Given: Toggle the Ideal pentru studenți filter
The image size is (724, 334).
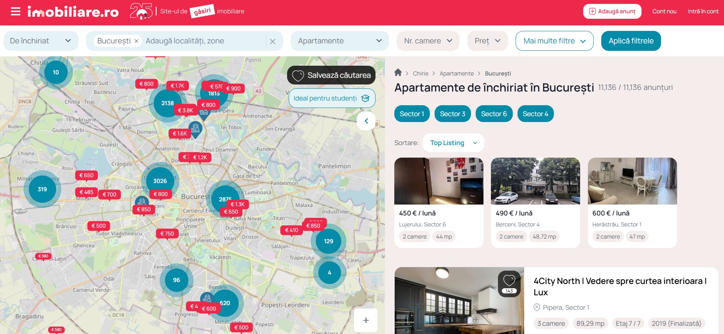Looking at the screenshot, I should pyautogui.click(x=332, y=98).
